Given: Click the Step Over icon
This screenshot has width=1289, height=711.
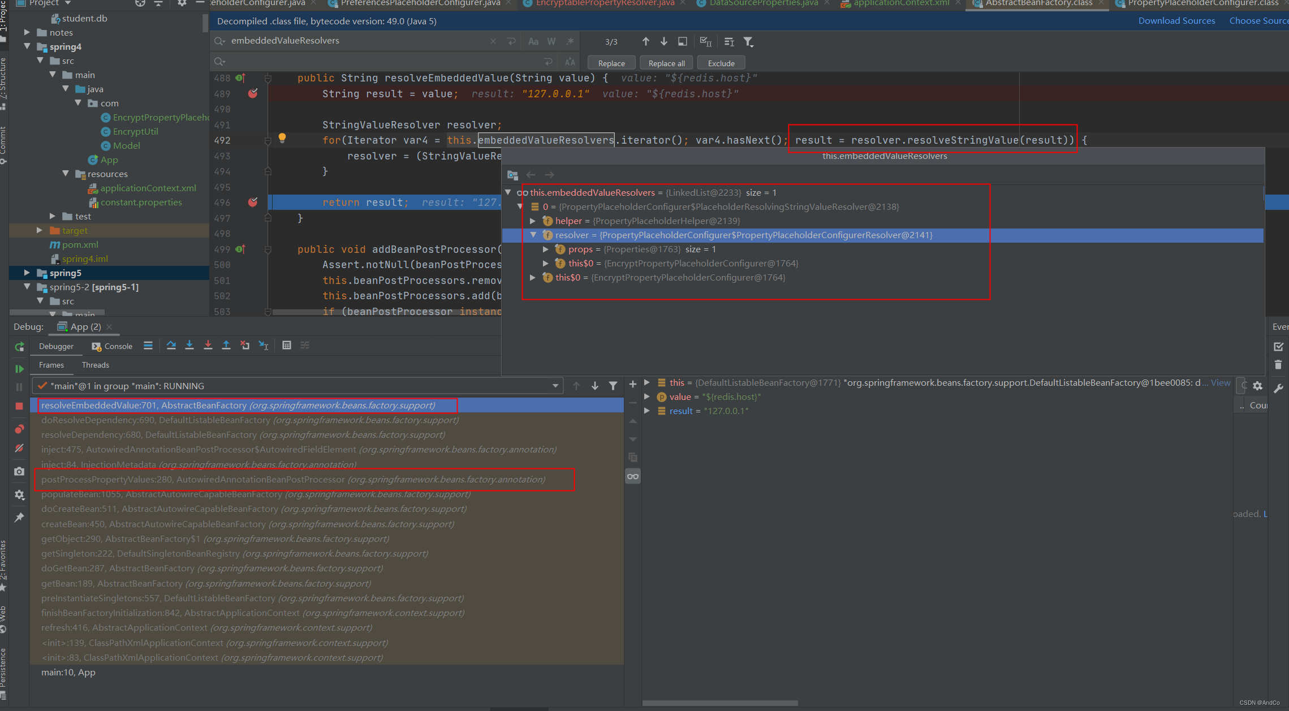Looking at the screenshot, I should [x=171, y=346].
